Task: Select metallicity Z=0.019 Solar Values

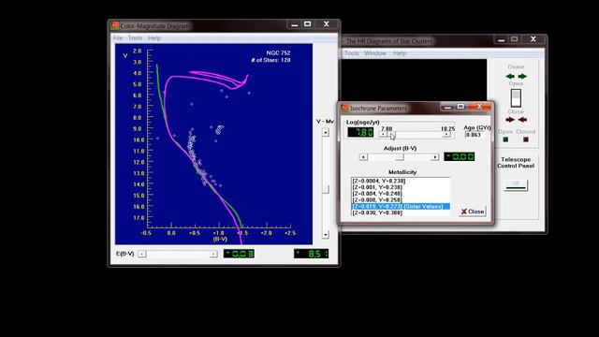Action: pyautogui.click(x=400, y=206)
